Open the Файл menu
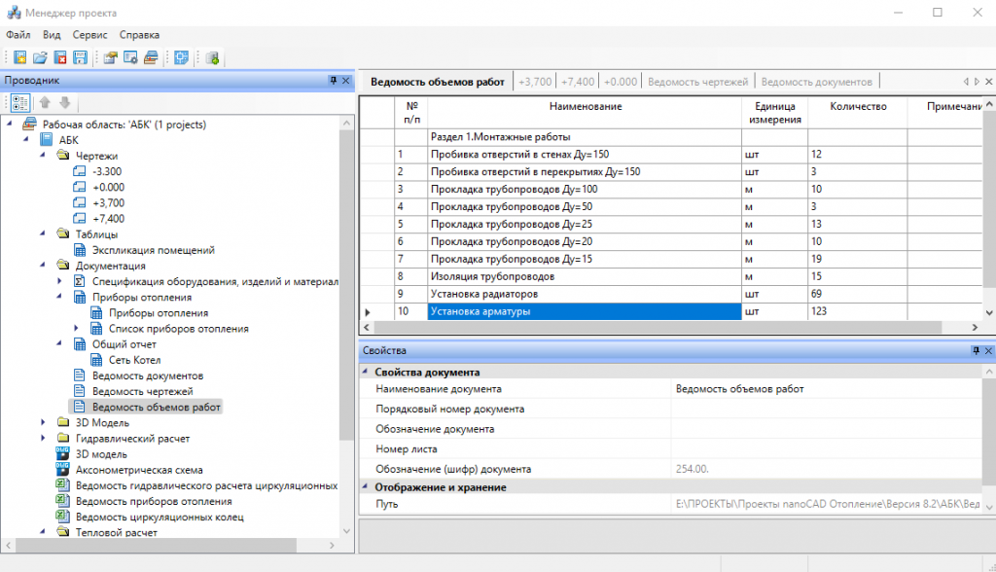Viewport: 996px width, 572px height. pos(18,35)
